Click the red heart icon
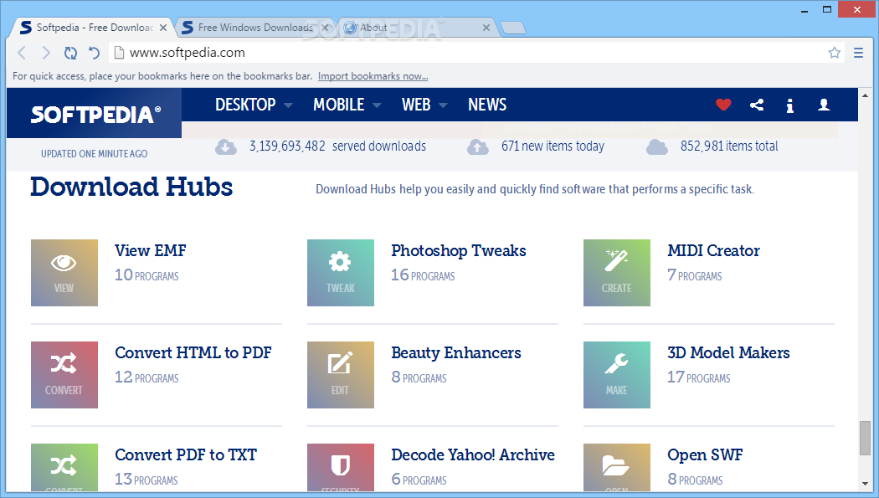Viewport: 879px width, 498px height. pyautogui.click(x=723, y=104)
